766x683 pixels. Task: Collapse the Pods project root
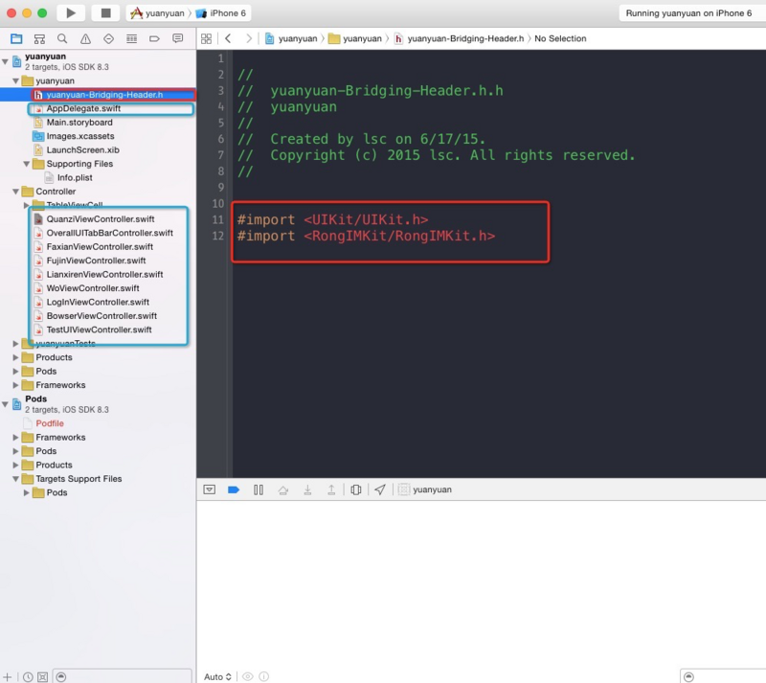tap(6, 404)
